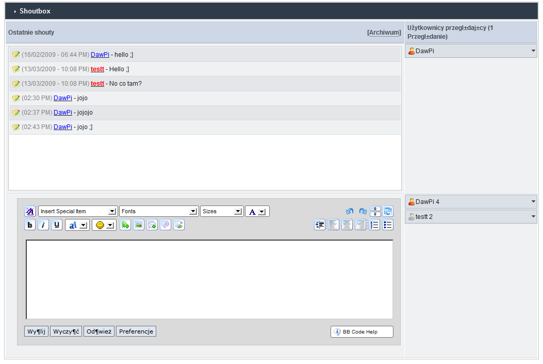Screen dimensions: 543x364
Task: Click the undo arrow icon
Action: pos(350,211)
